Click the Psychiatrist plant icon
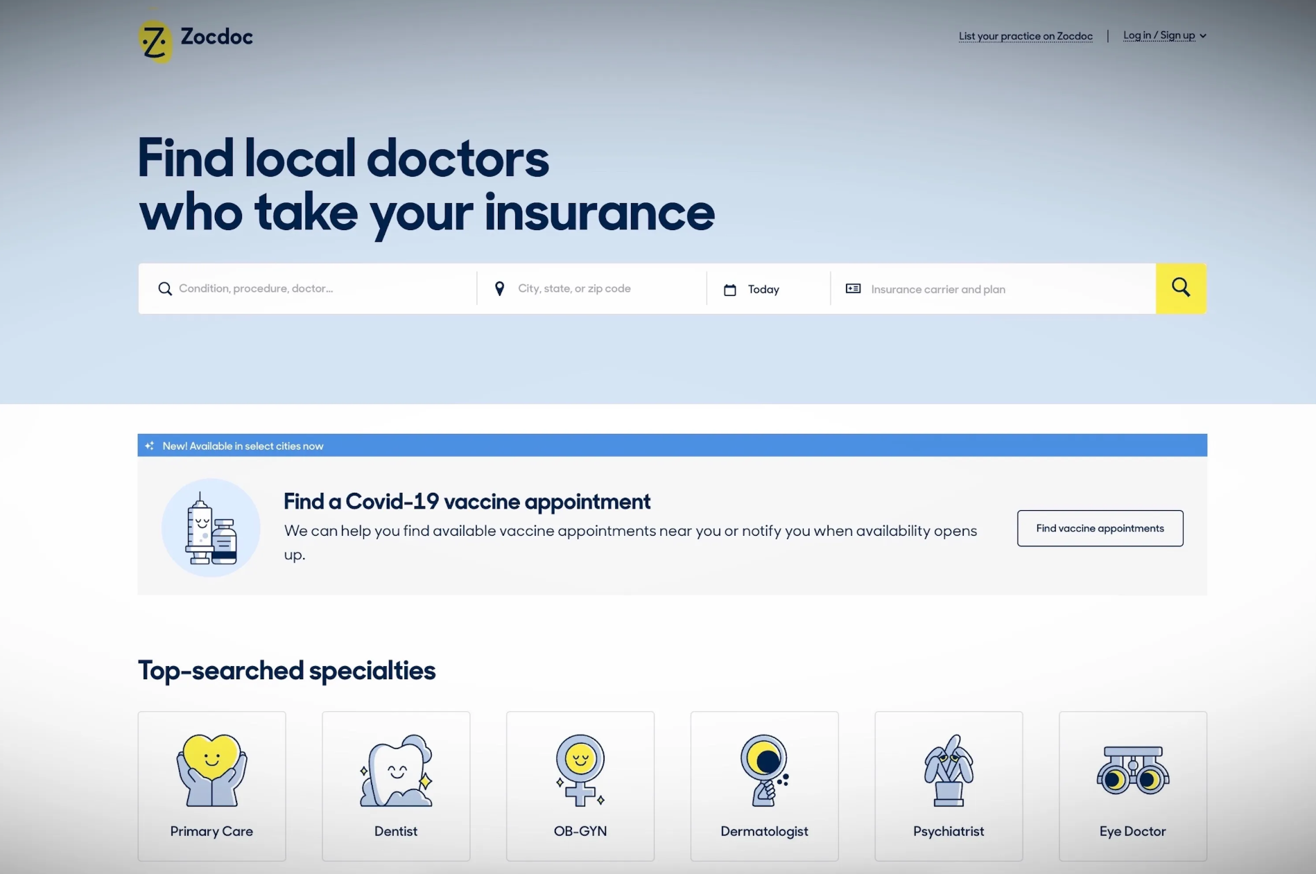 (x=949, y=770)
